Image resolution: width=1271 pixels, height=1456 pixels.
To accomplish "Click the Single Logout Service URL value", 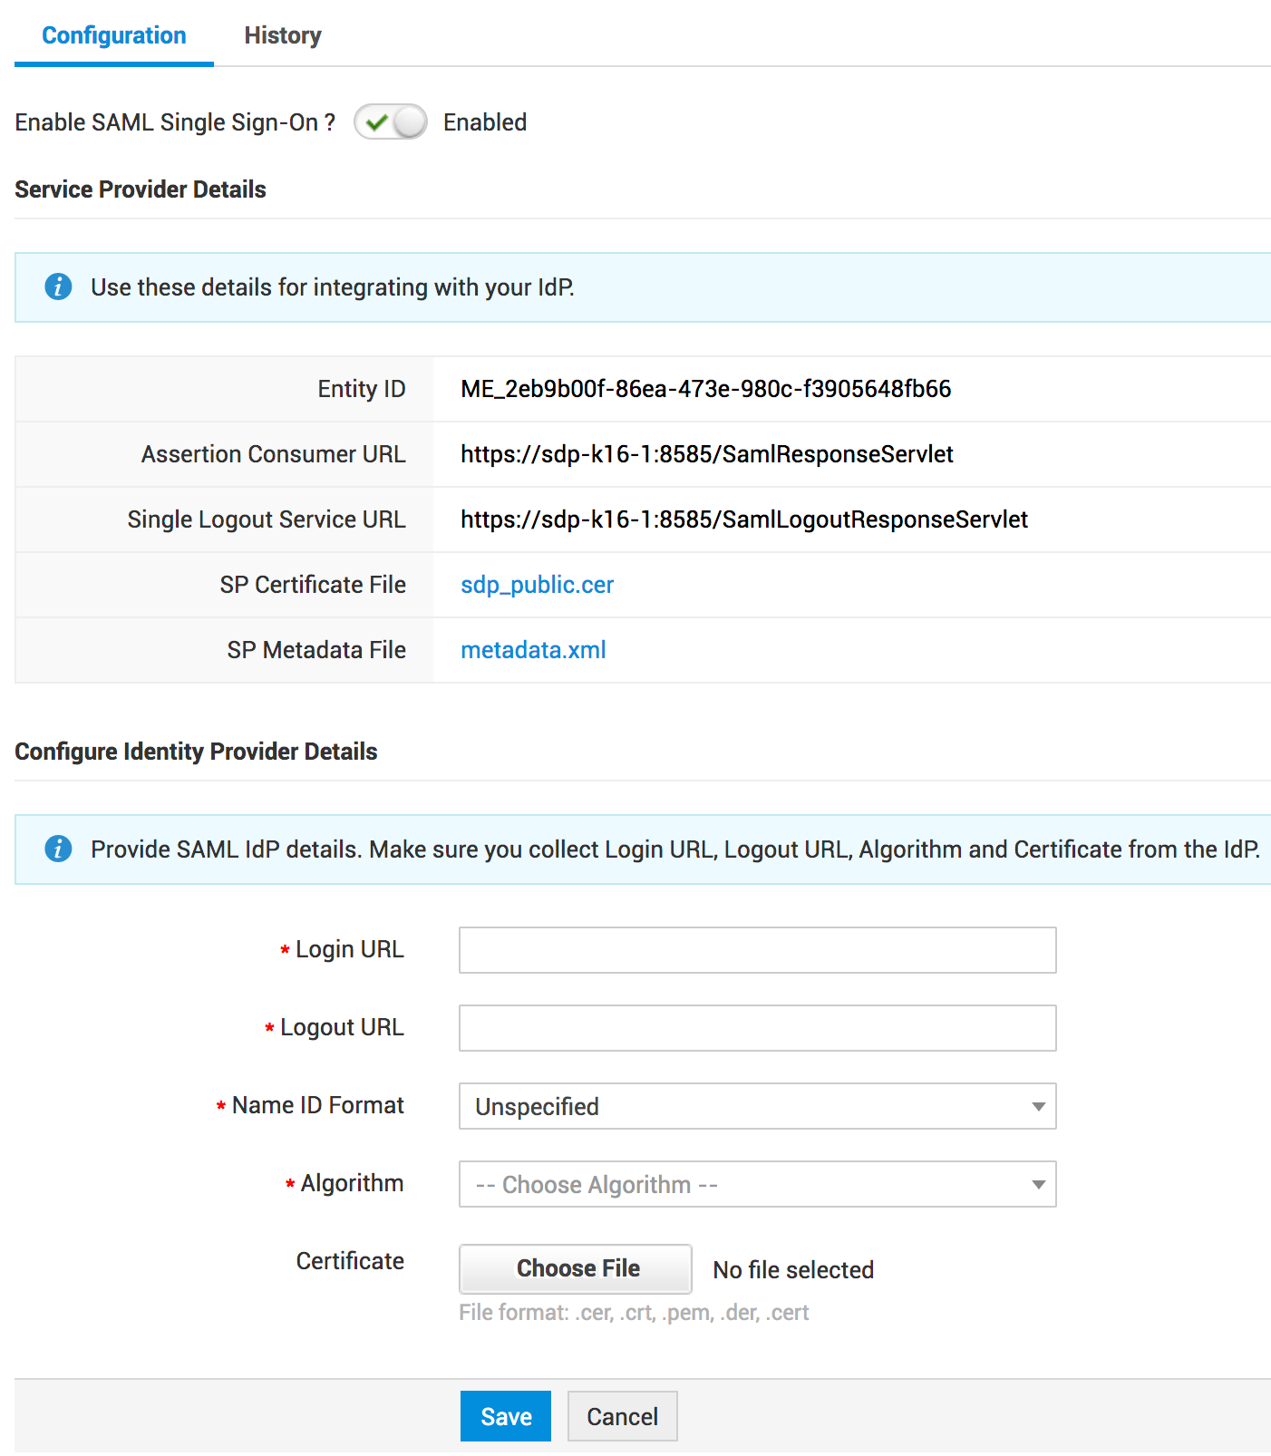I will click(743, 519).
